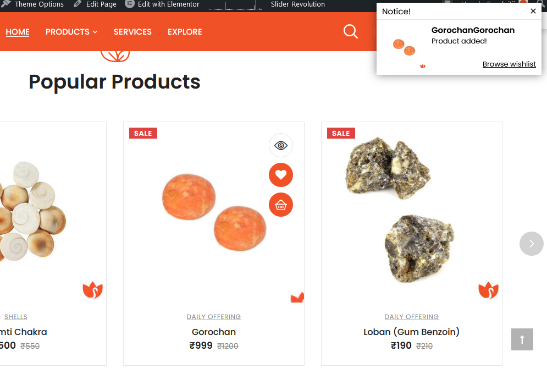Add Gorochan to cart via basket icon

point(281,205)
